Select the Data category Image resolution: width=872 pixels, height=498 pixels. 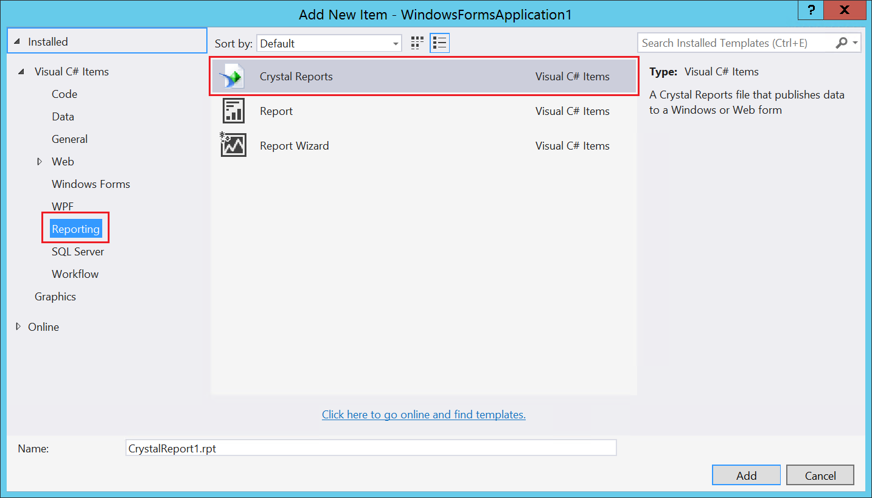point(63,117)
